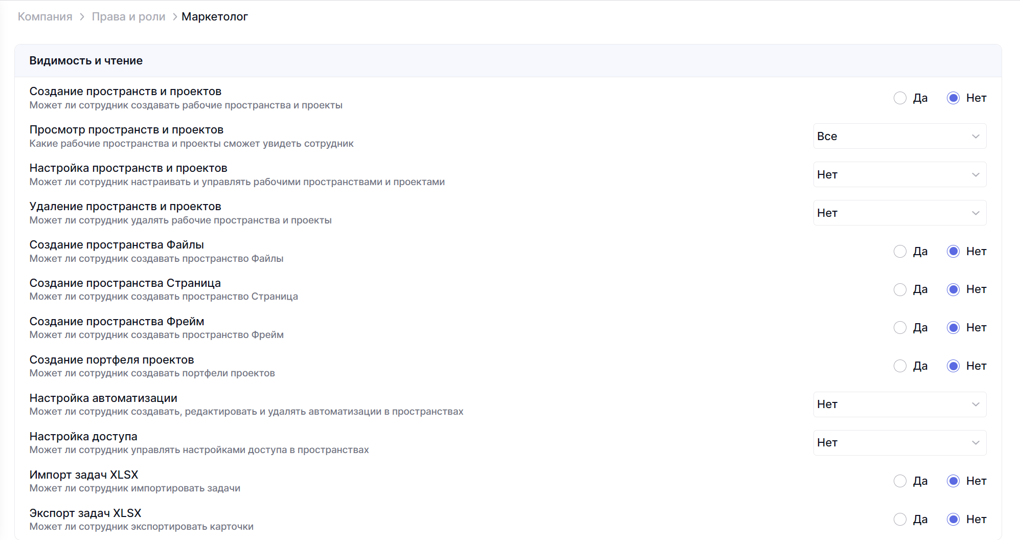1020x540 pixels.
Task: Expand the Настройка автоматизации dropdown
Action: point(899,404)
